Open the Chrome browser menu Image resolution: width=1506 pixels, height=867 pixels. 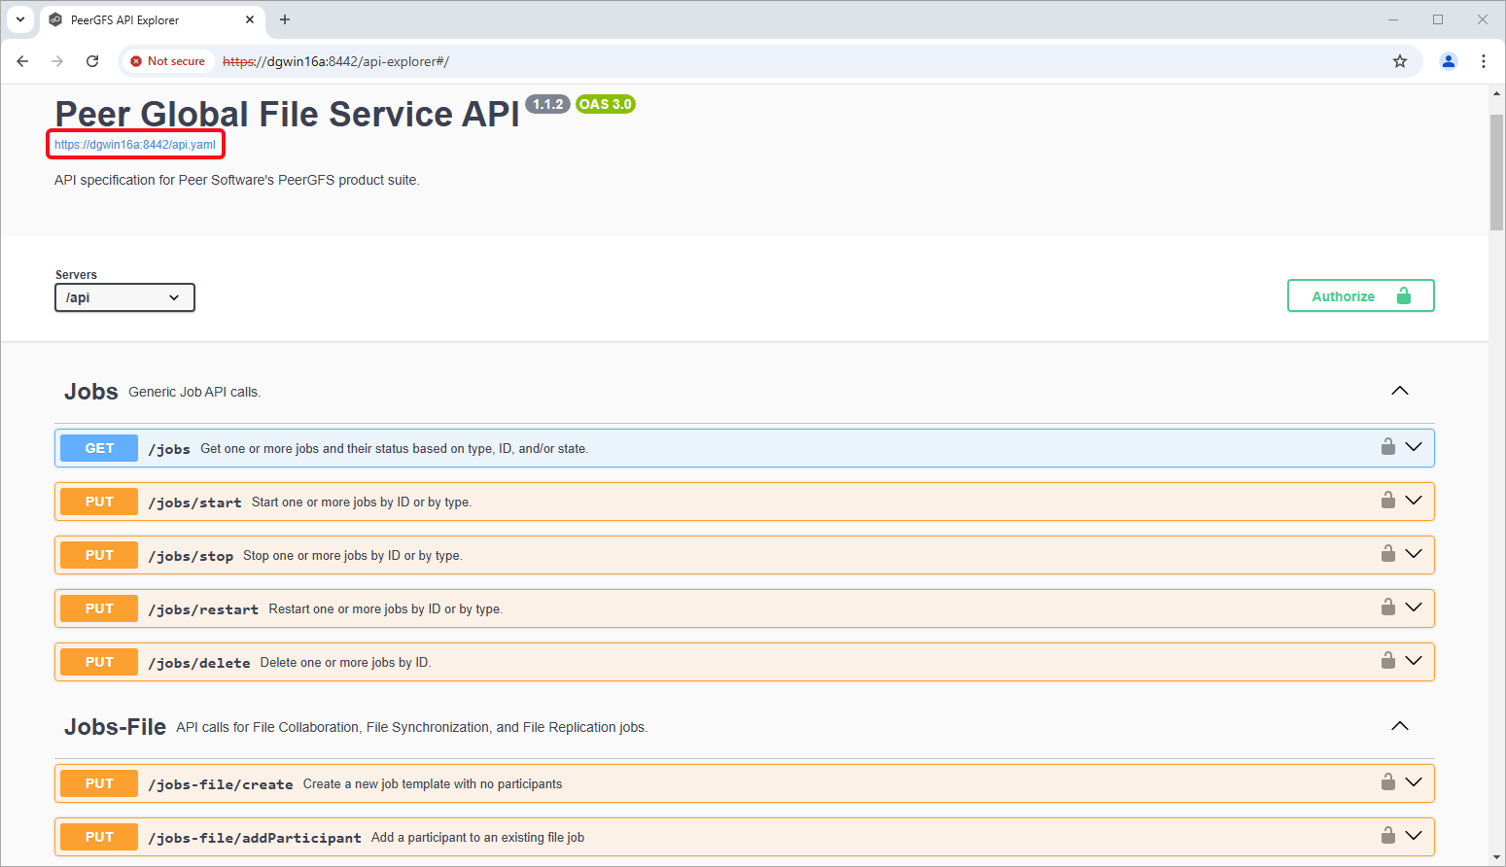point(1484,60)
